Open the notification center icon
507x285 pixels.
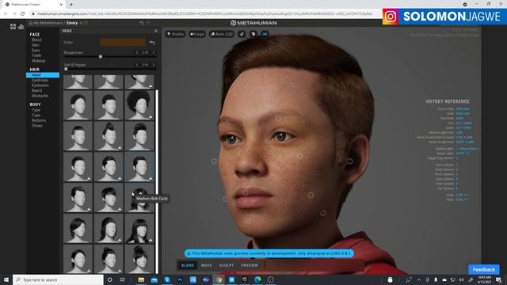coord(499,279)
